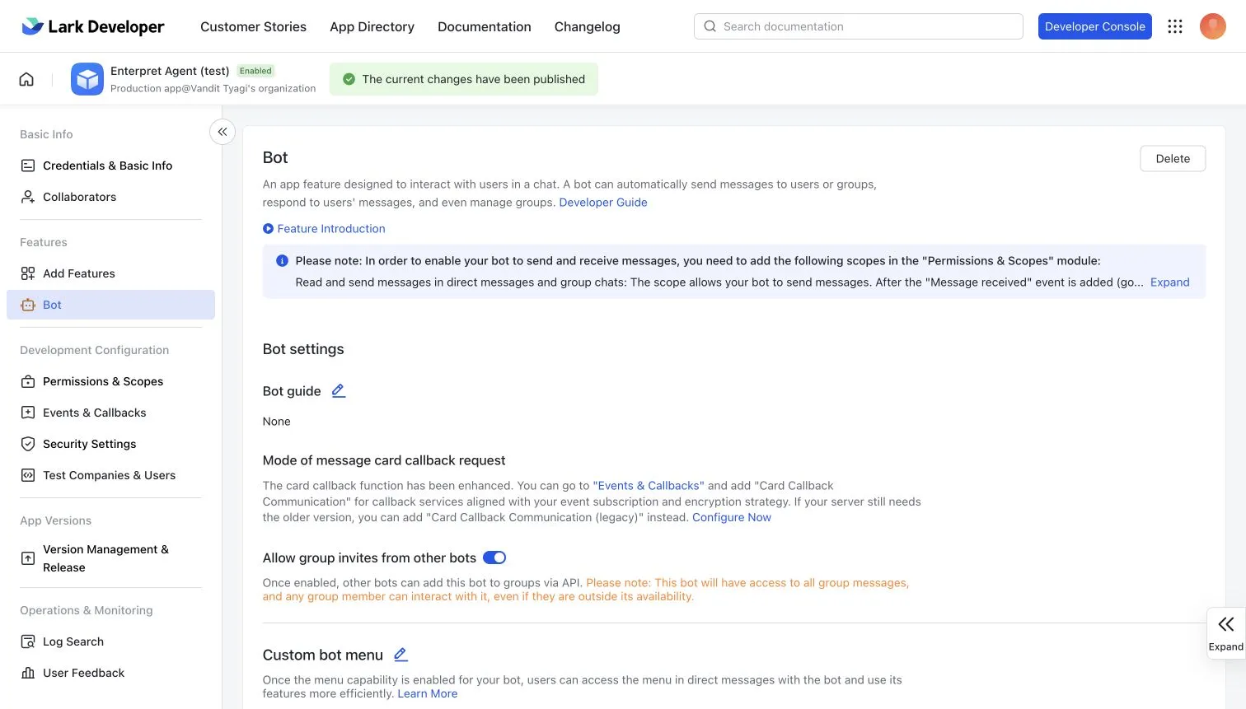Click the Feature Introduction play icon
The width and height of the screenshot is (1246, 709).
(x=268, y=229)
